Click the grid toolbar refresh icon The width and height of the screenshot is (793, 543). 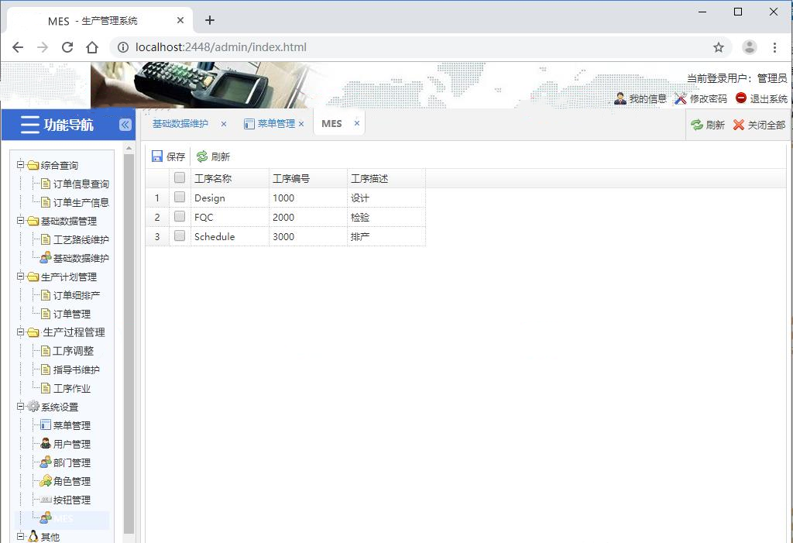pyautogui.click(x=202, y=156)
